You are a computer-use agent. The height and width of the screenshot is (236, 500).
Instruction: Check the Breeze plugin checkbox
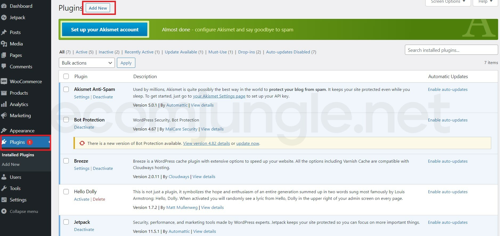(66, 161)
